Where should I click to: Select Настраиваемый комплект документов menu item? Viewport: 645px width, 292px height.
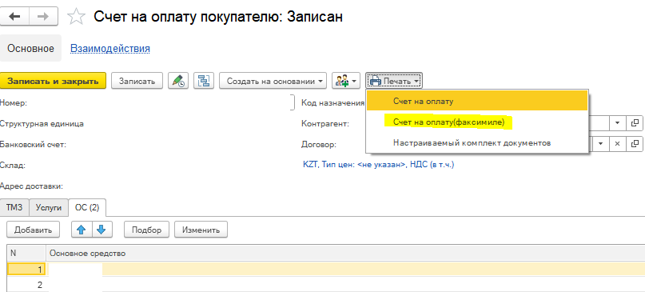pos(472,143)
